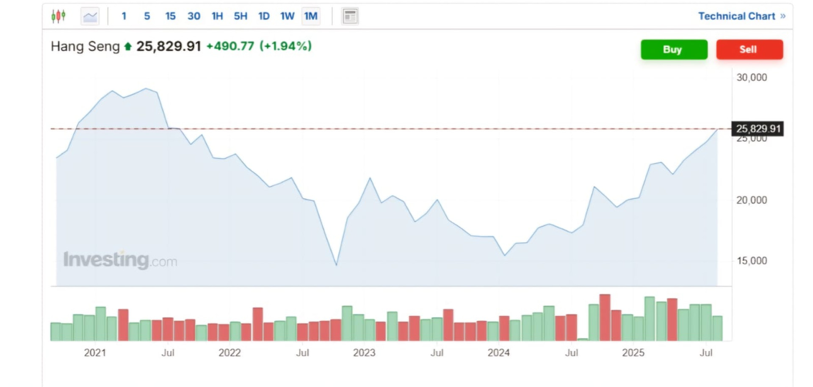Choose the 1H timeframe
Image resolution: width=813 pixels, height=387 pixels.
click(217, 16)
